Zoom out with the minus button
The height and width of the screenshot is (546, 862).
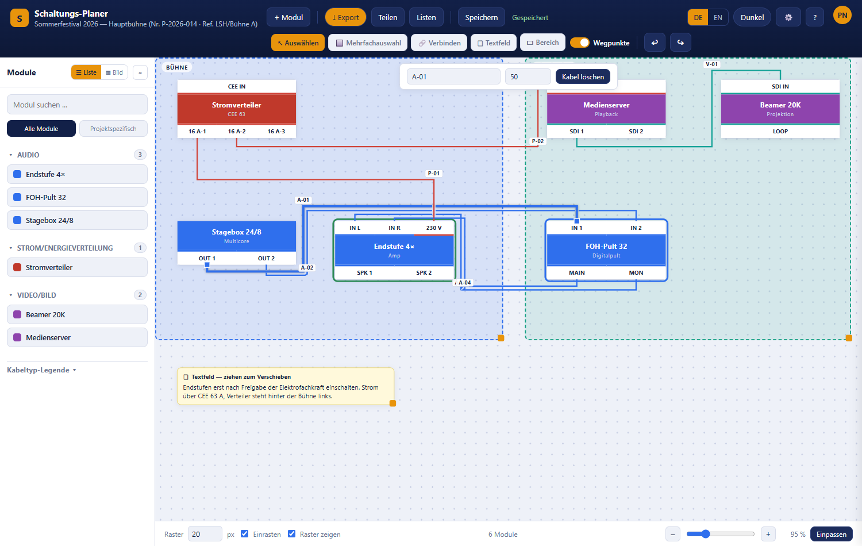pyautogui.click(x=674, y=534)
